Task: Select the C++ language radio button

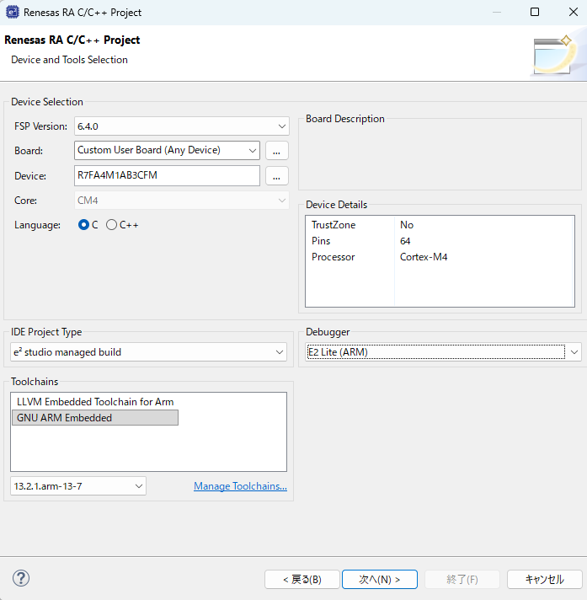Action: click(x=111, y=225)
